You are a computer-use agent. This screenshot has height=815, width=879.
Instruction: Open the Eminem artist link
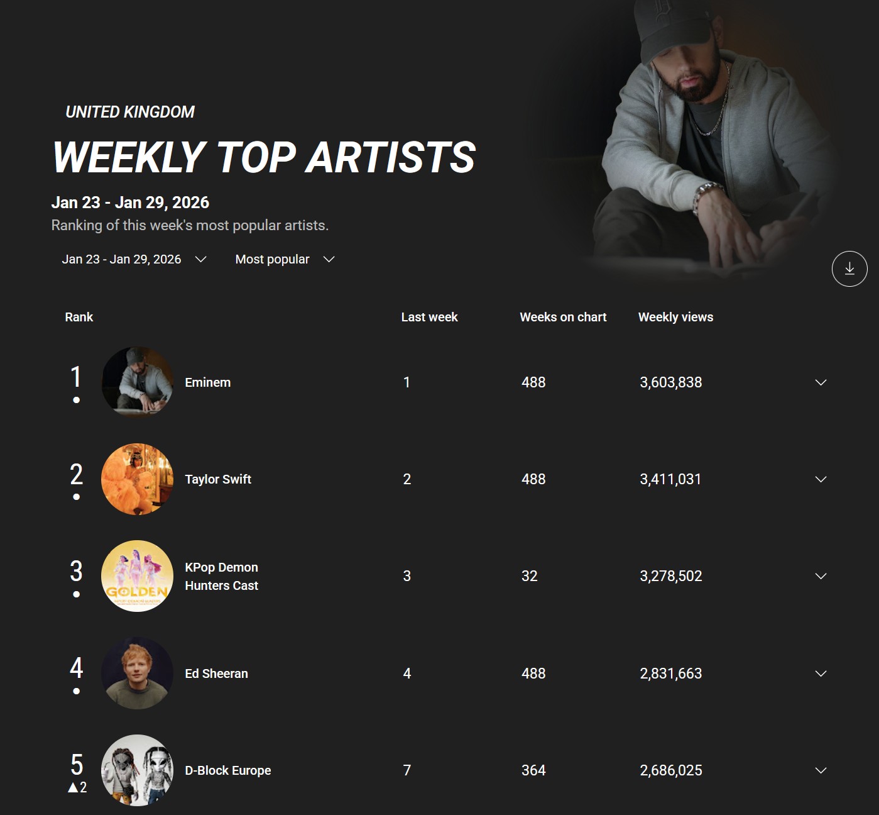point(208,382)
